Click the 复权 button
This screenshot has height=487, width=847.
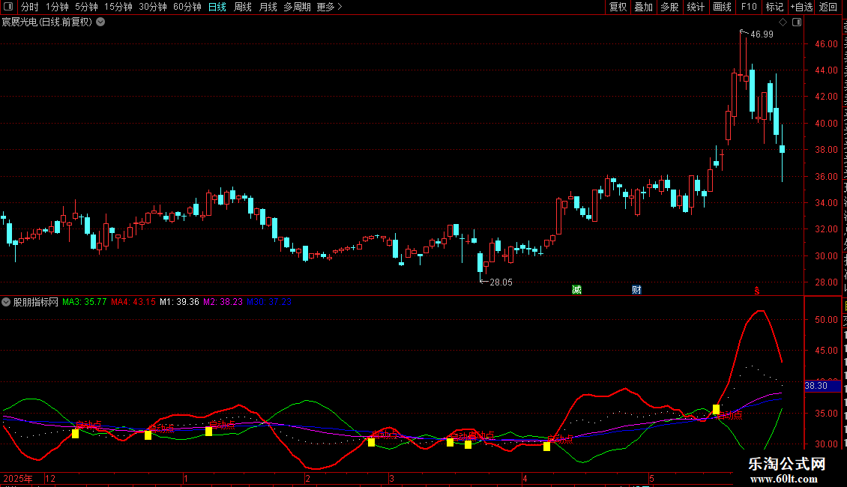pos(618,7)
